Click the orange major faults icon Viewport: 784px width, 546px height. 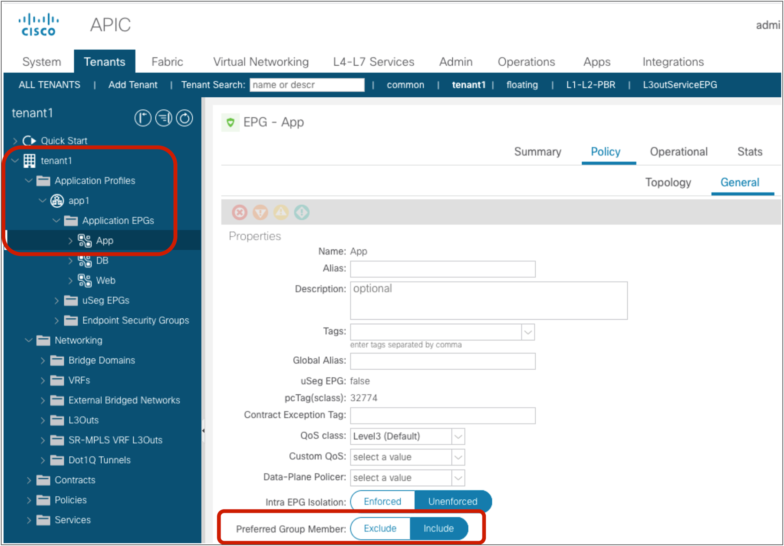click(x=260, y=212)
